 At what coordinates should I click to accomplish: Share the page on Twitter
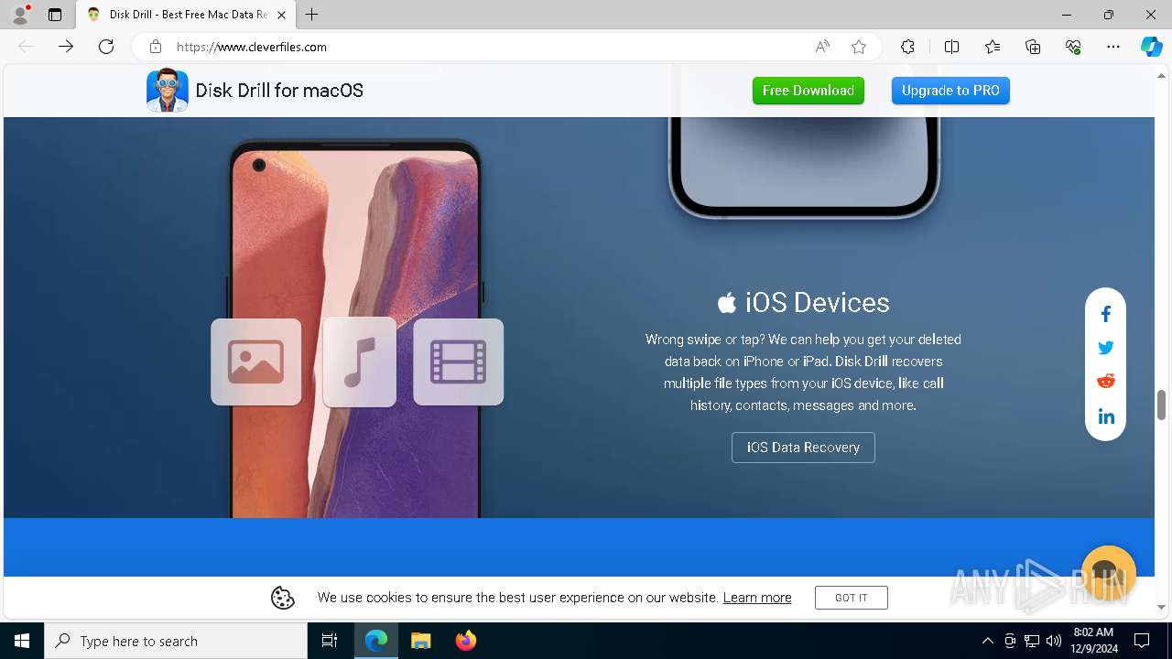(x=1106, y=348)
